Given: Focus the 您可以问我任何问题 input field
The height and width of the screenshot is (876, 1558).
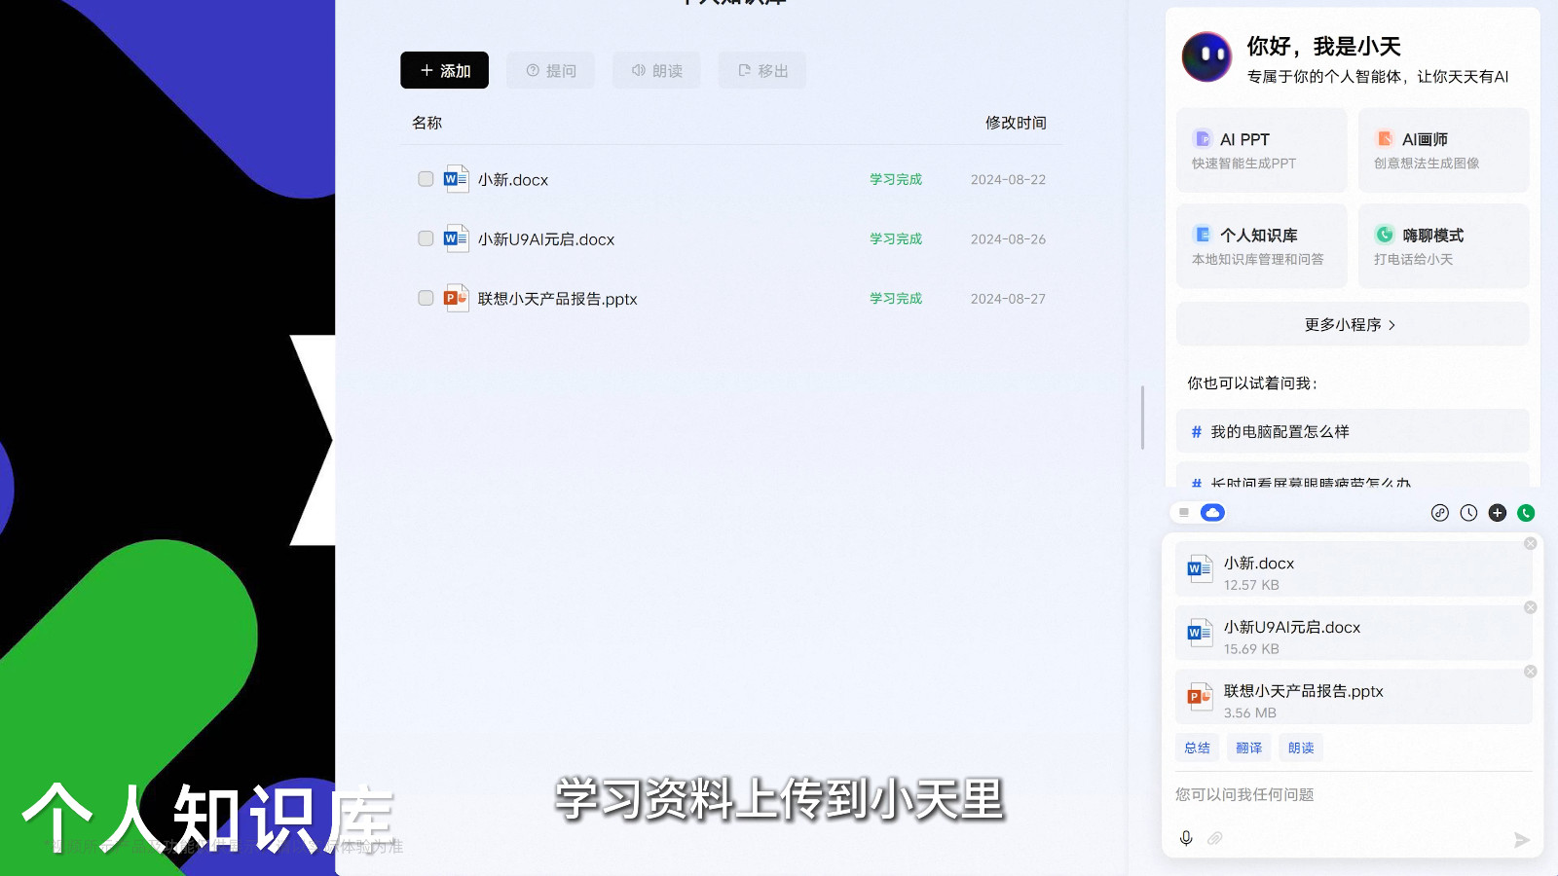Looking at the screenshot, I should [x=1353, y=794].
